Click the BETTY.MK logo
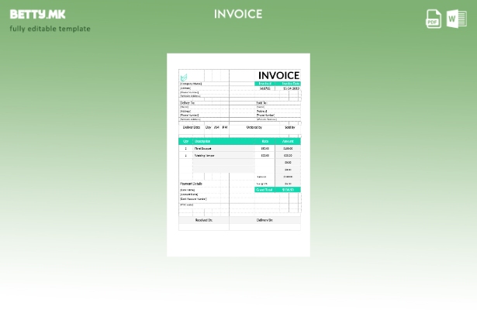The width and height of the screenshot is (477, 310). tap(37, 14)
